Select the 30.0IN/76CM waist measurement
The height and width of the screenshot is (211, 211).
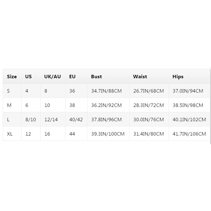[148, 119]
